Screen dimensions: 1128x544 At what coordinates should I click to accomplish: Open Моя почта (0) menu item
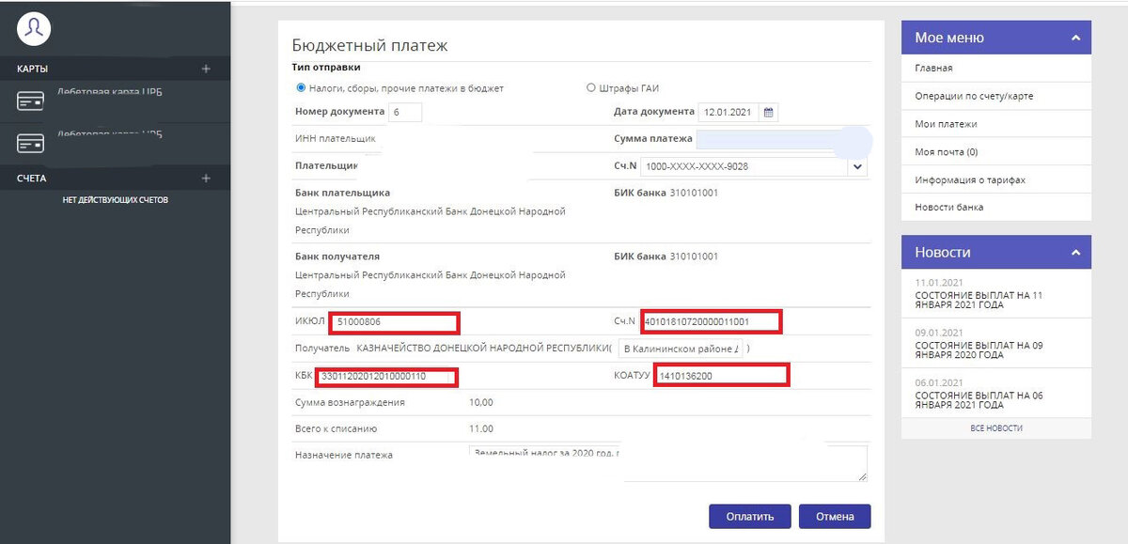[x=996, y=151]
